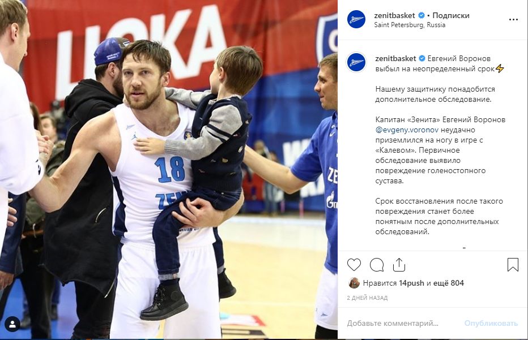Open zenitbasket username in the caption

coord(395,58)
